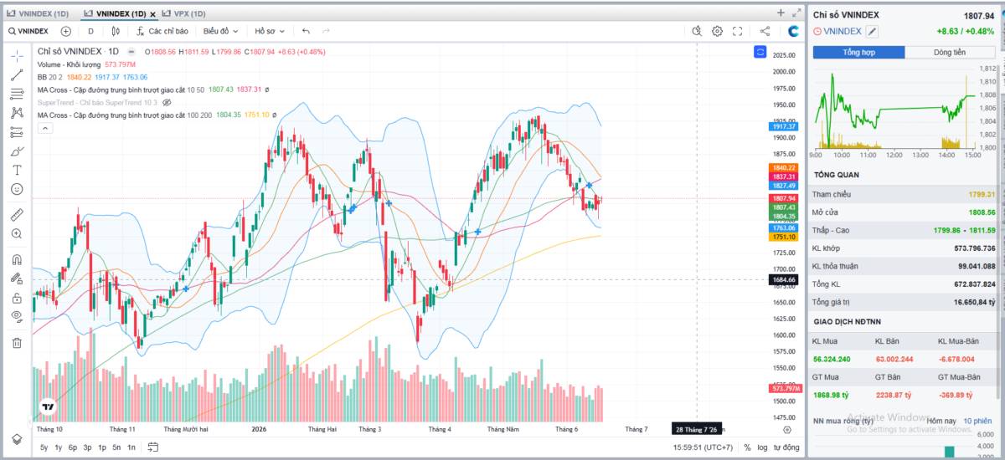Click the blue C logo icon

pyautogui.click(x=792, y=31)
